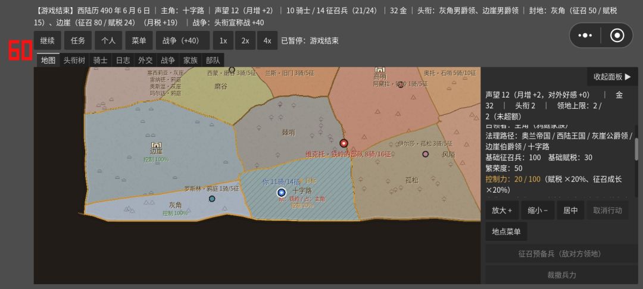This screenshot has width=643, height=289.
Task: Select your blue army marker at 十字路
Action: tap(281, 193)
